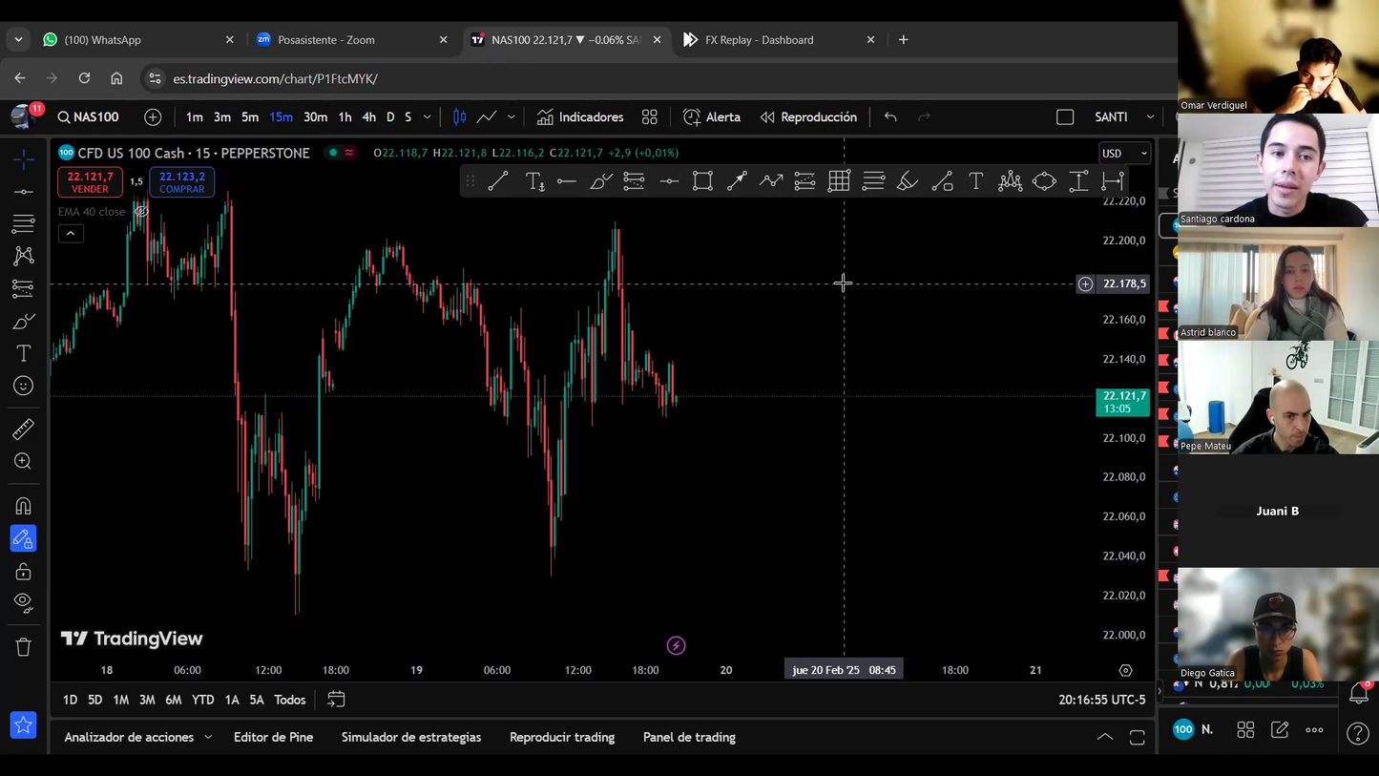Image resolution: width=1379 pixels, height=776 pixels.
Task: Expand the time interval dropdown arrow
Action: point(427,117)
